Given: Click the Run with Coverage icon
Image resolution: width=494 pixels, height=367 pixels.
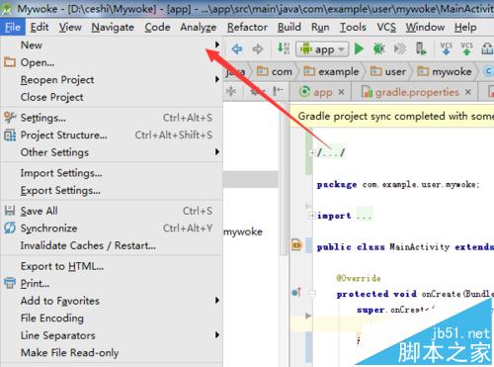Looking at the screenshot, I should click(400, 49).
